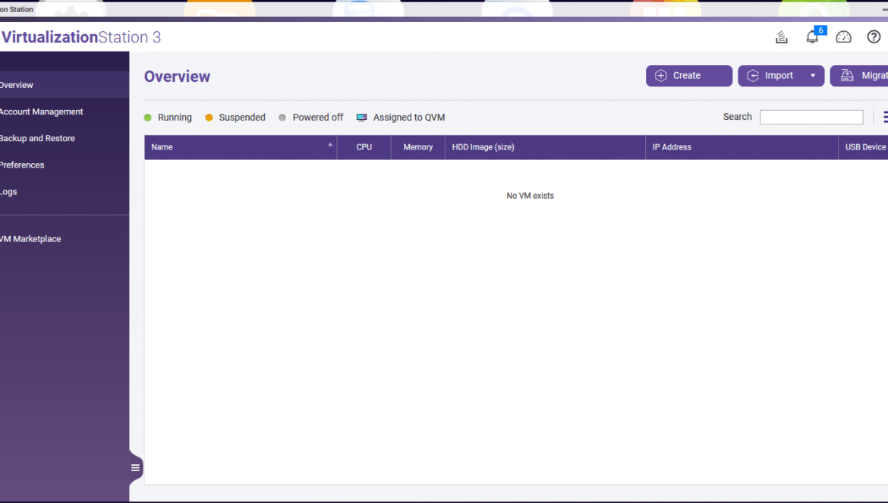Image resolution: width=888 pixels, height=503 pixels.
Task: Click the CPU column header
Action: pyautogui.click(x=364, y=147)
